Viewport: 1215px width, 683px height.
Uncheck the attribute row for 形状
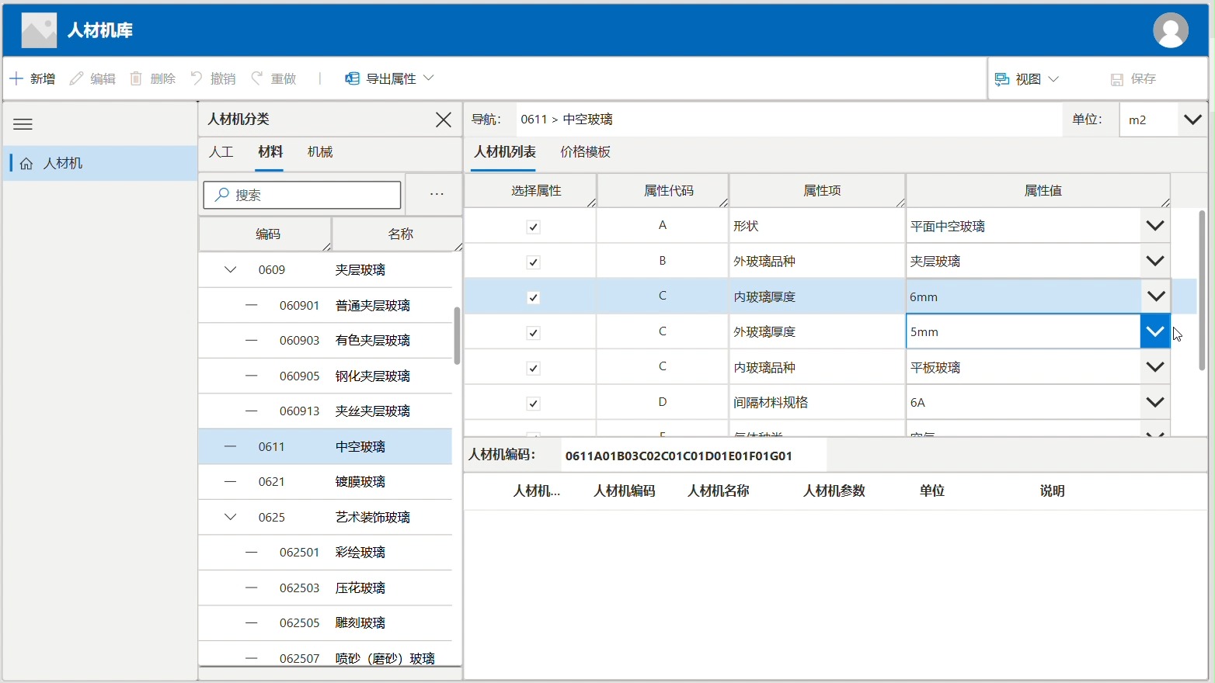[533, 227]
